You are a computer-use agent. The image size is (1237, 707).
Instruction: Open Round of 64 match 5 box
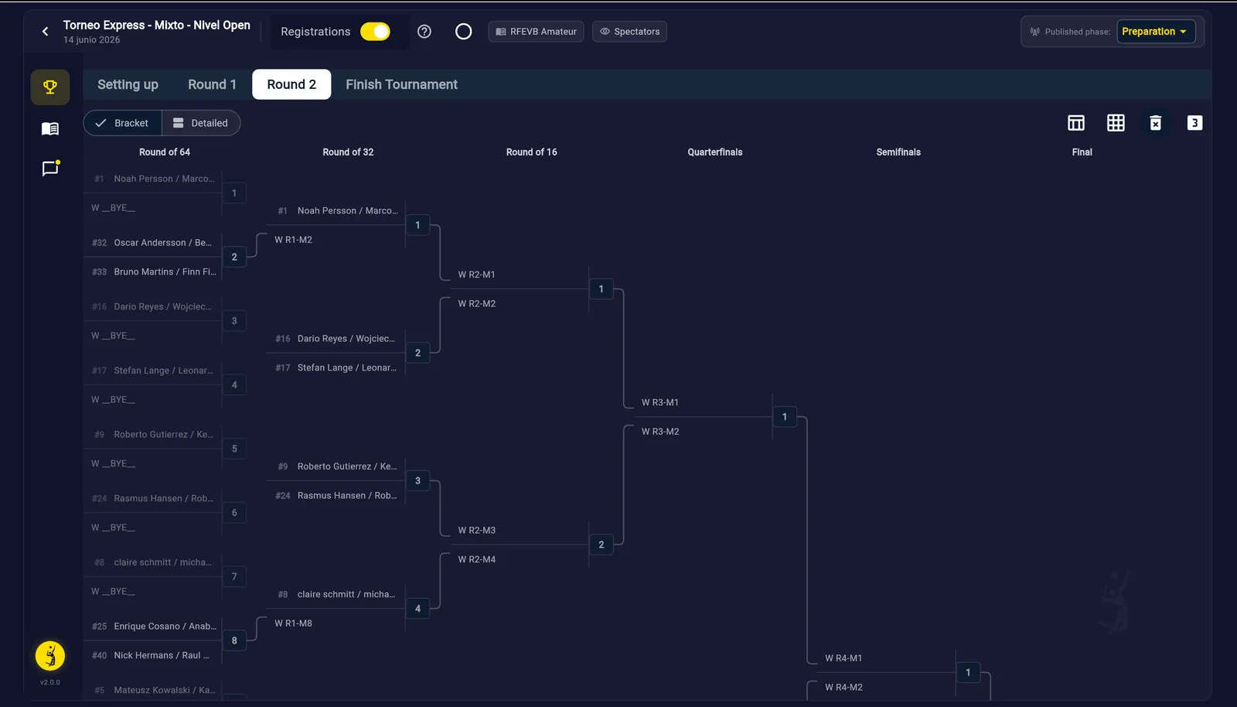click(234, 449)
